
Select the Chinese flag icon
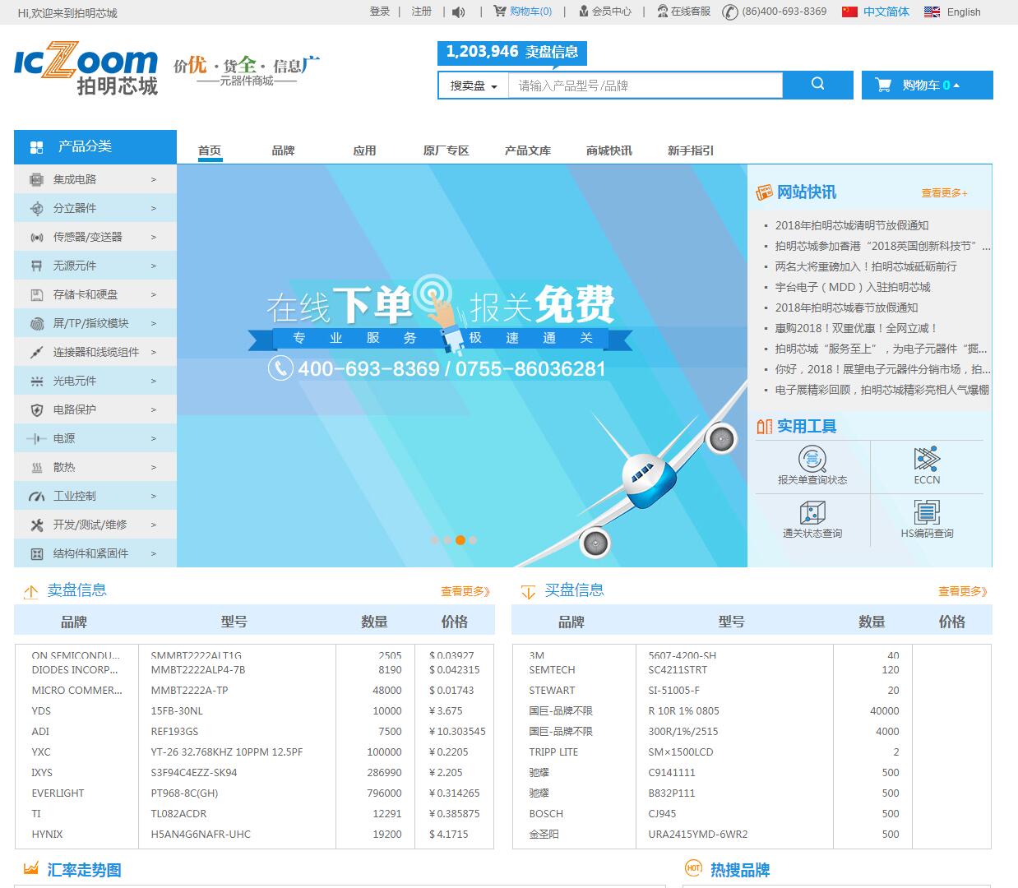click(x=849, y=12)
